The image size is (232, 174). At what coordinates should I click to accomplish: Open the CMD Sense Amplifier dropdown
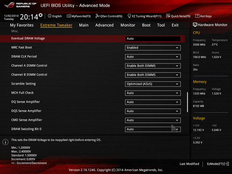[x=153, y=120]
